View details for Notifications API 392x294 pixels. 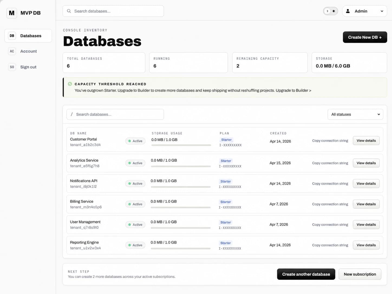coord(366,184)
